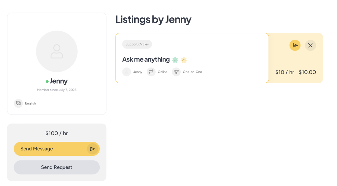Click the One-on-One network icon
The image size is (337, 186).
[176, 72]
